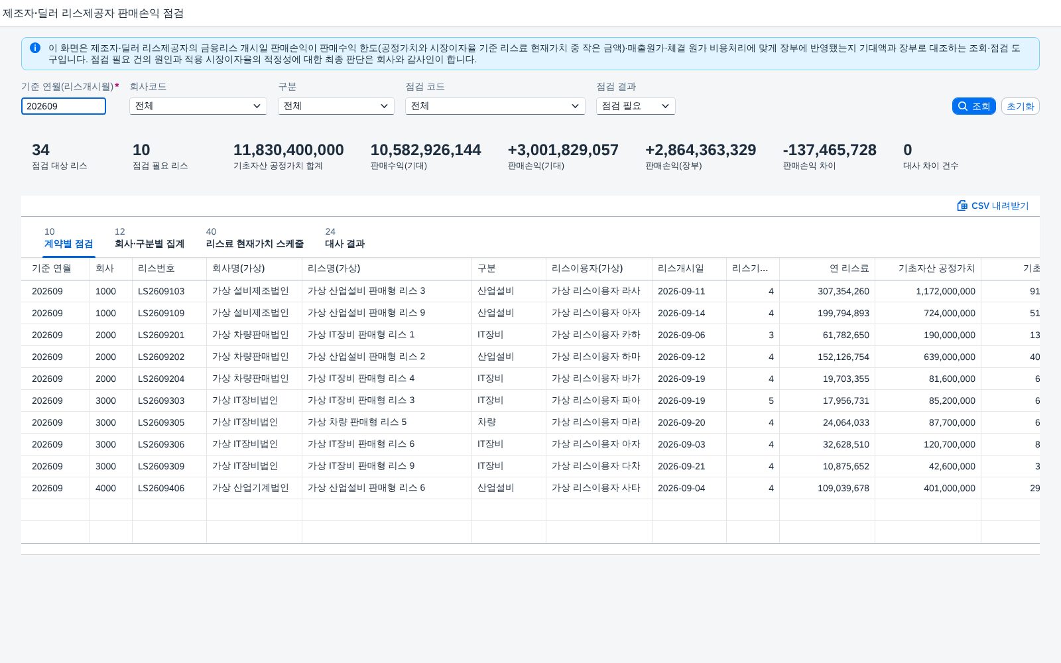
Task: Open the 구분 dropdown
Action: [336, 106]
